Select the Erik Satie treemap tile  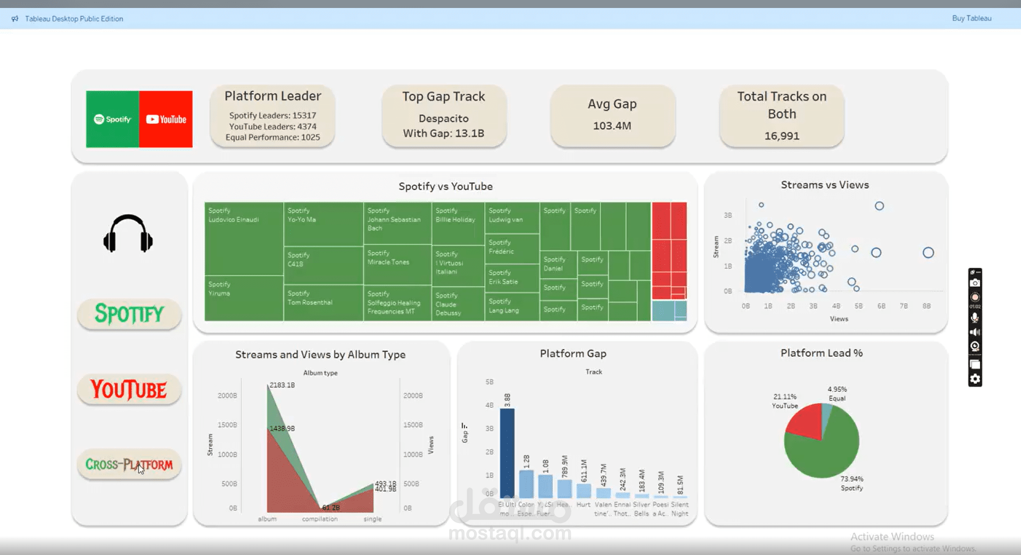pos(512,278)
